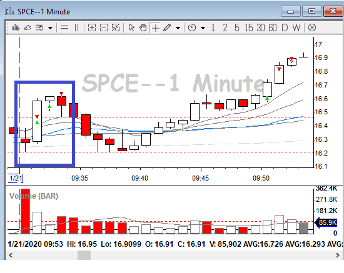Click the circled X clear icon

tap(312, 28)
